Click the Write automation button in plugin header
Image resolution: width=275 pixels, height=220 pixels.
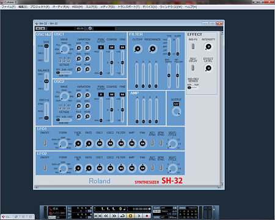(x=43, y=29)
